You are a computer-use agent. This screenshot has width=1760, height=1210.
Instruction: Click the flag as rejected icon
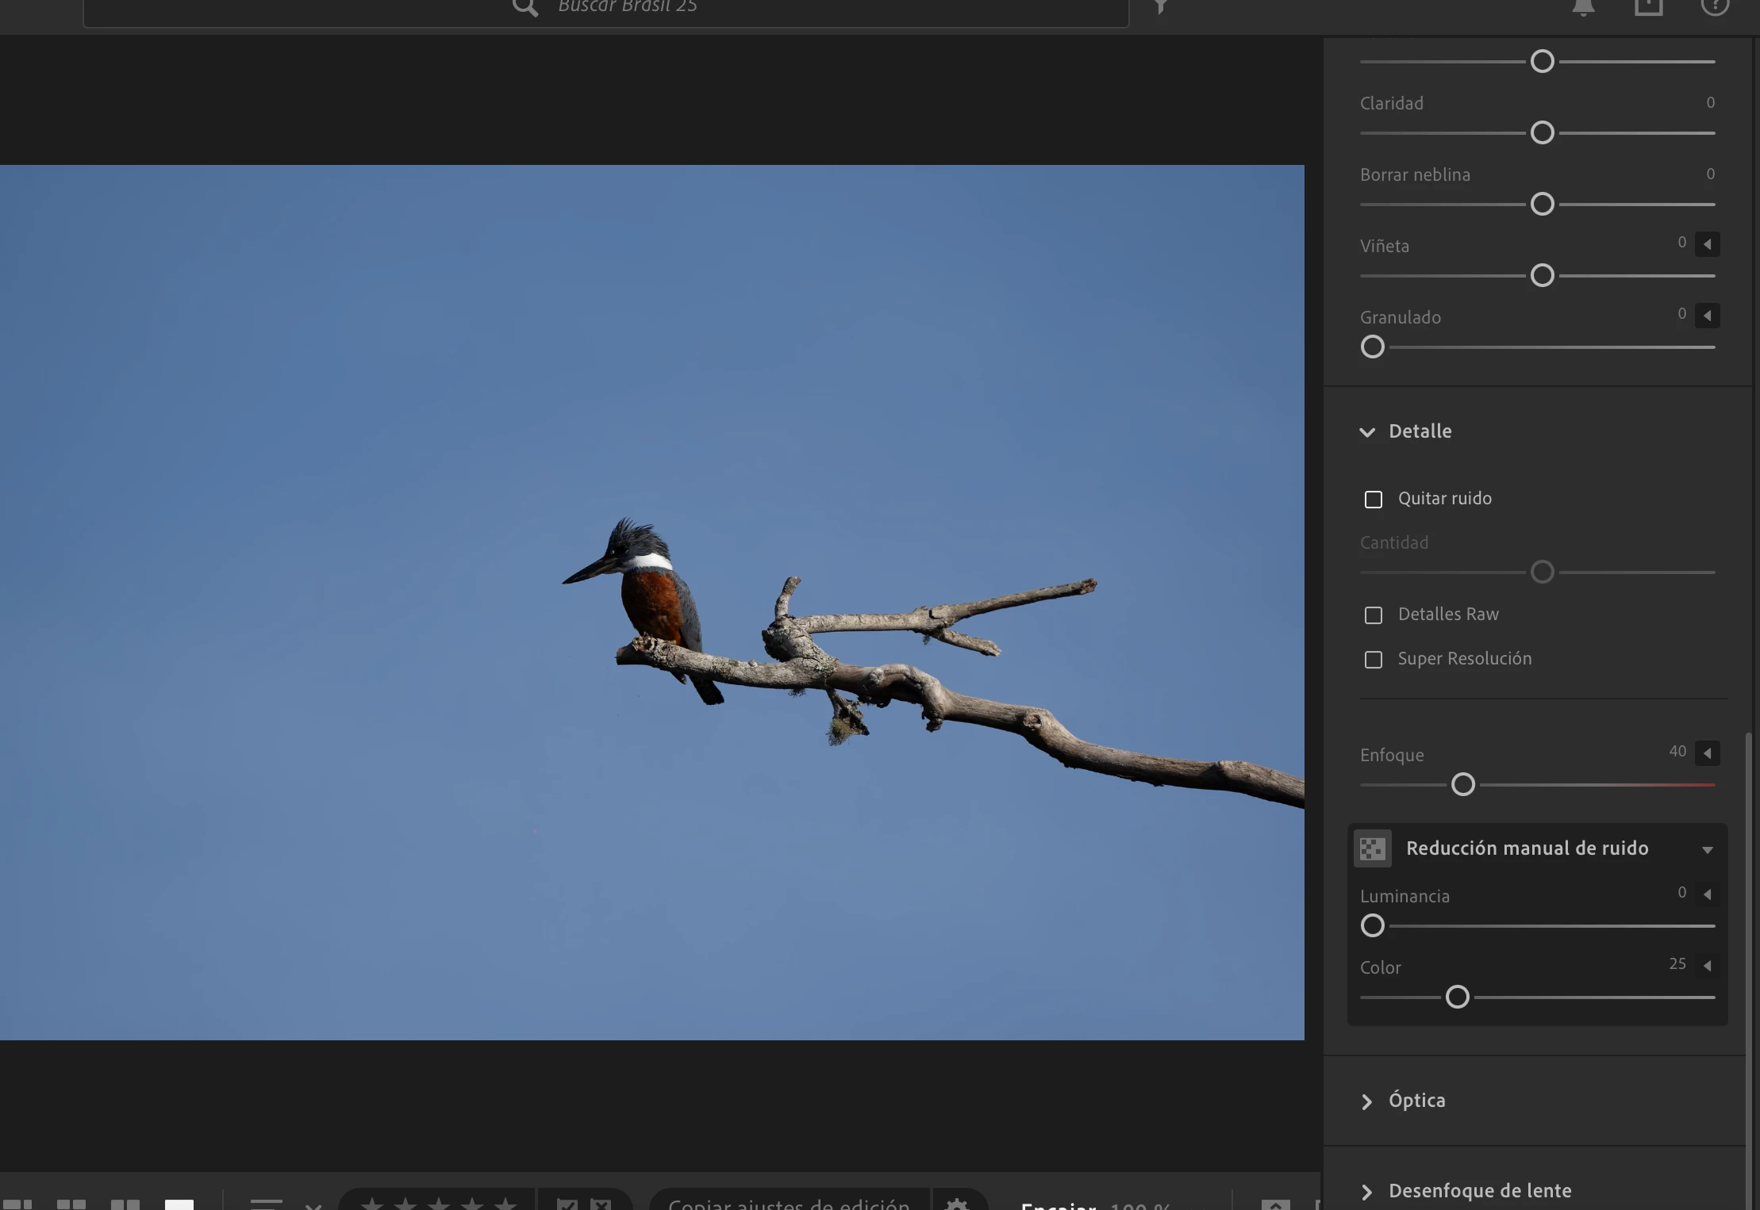tap(601, 1204)
